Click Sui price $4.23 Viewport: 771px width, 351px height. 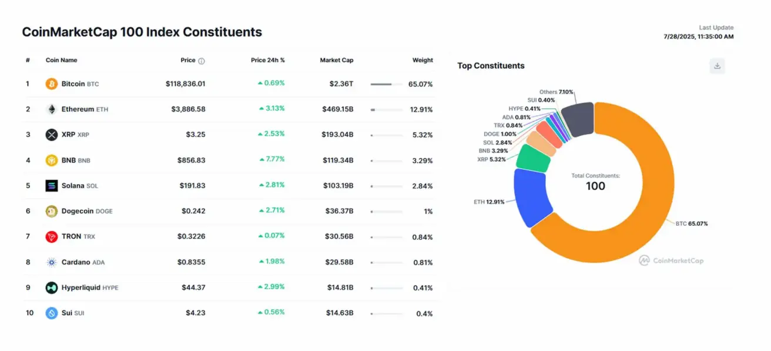[x=196, y=313]
